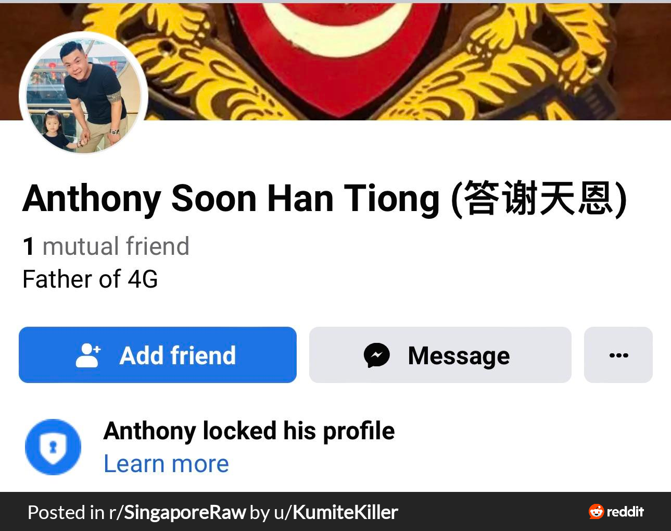Viewport: 671px width, 531px height.
Task: Open the Message button
Action: [440, 355]
